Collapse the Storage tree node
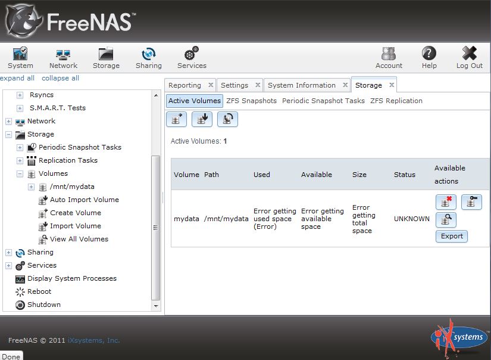Viewport: 491px width, 360px height. 9,134
